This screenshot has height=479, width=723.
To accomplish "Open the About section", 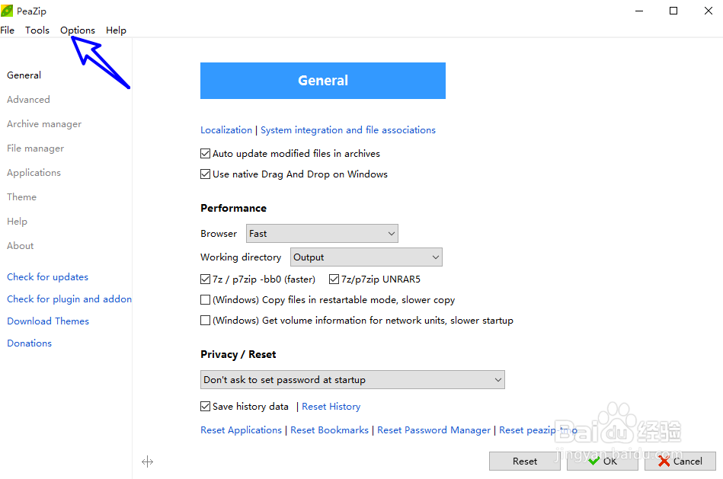I will point(21,246).
